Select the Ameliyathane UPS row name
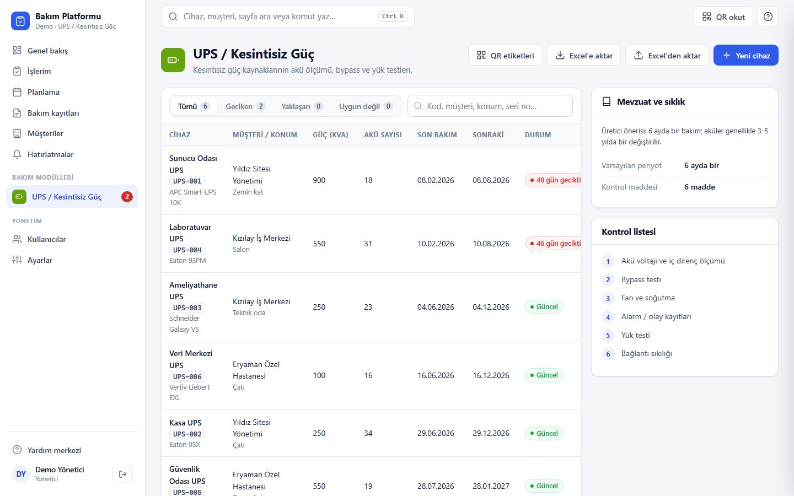 [193, 290]
